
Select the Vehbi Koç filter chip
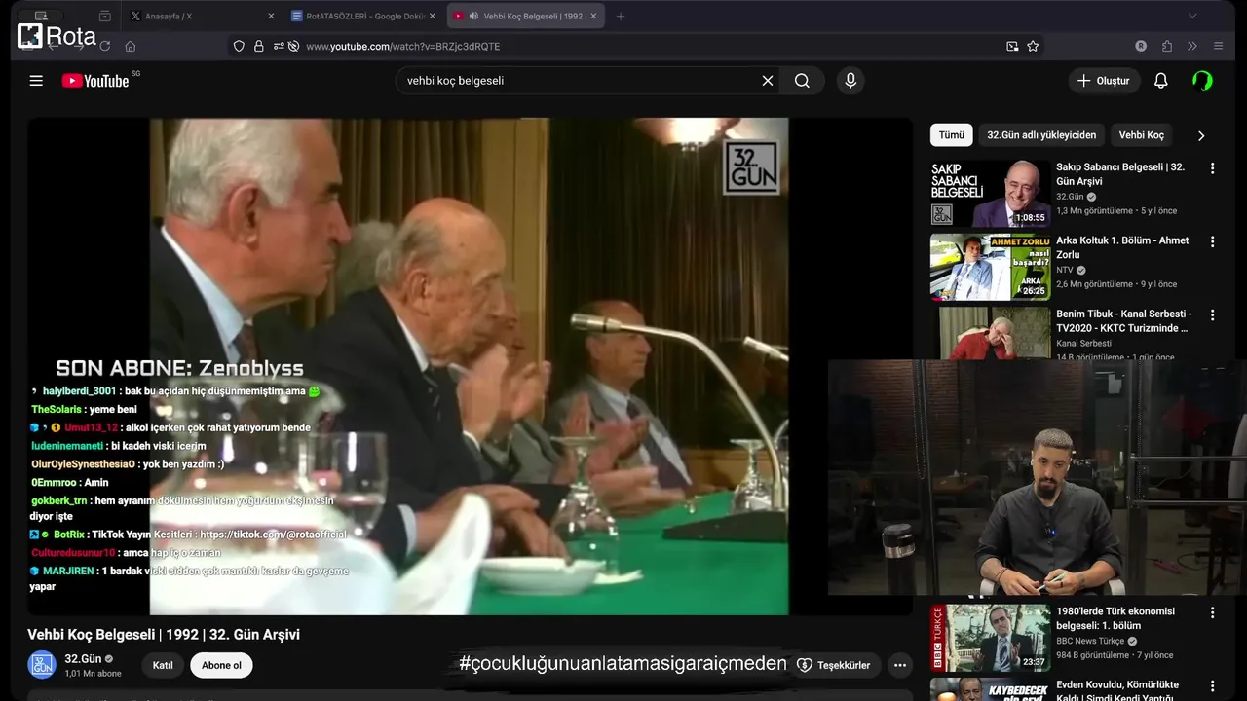1141,135
